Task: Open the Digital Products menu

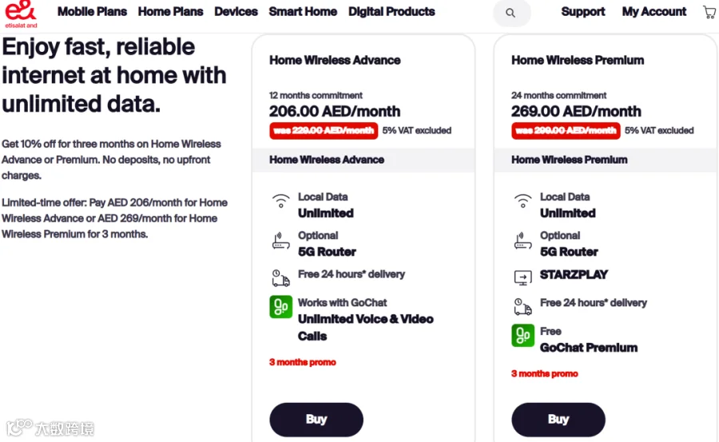Action: coord(391,11)
